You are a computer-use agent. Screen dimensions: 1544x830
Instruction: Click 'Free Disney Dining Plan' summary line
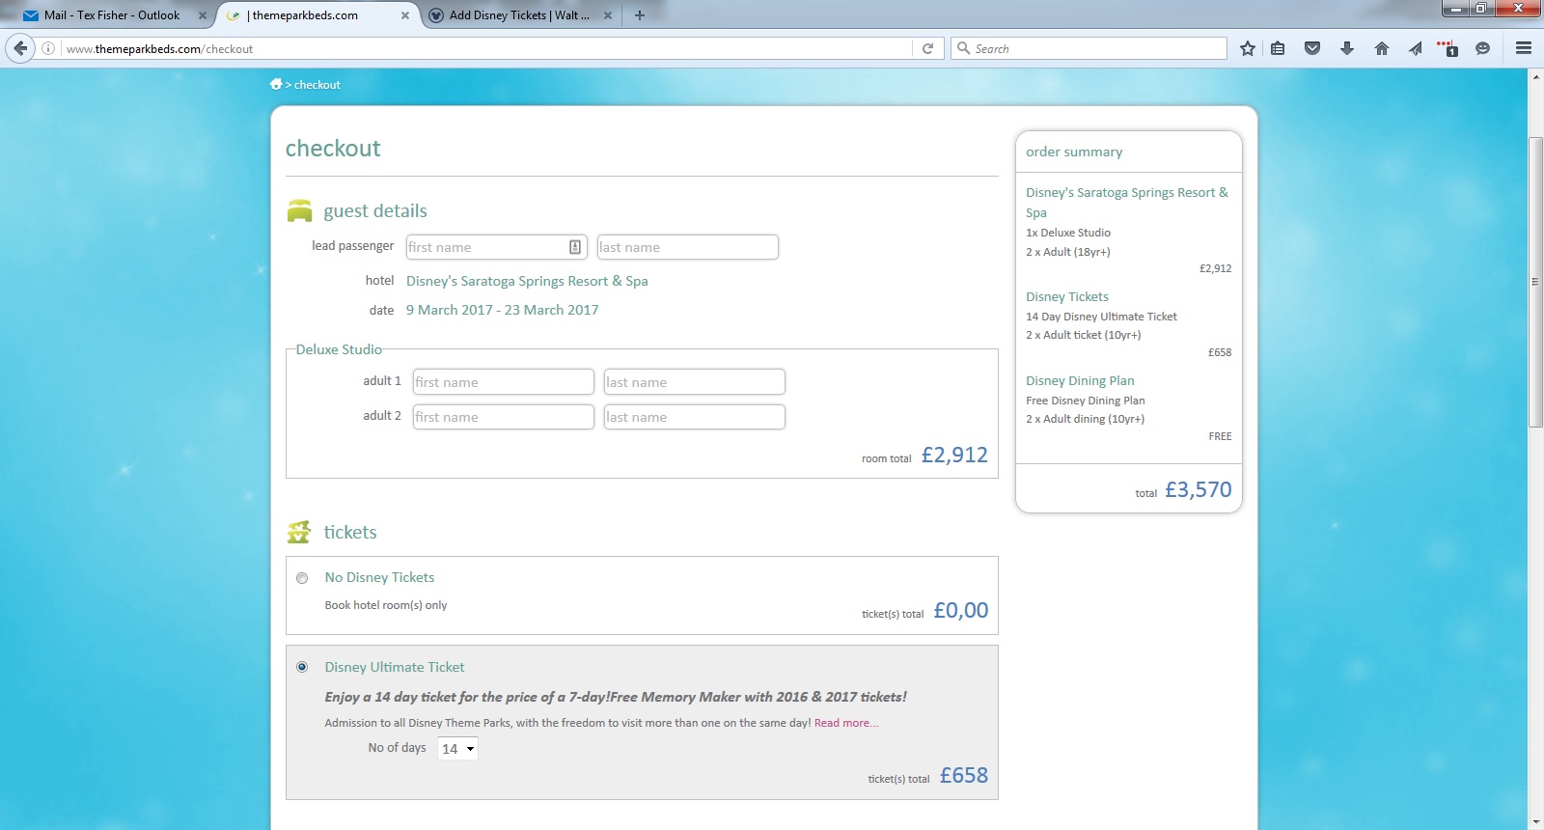point(1086,401)
